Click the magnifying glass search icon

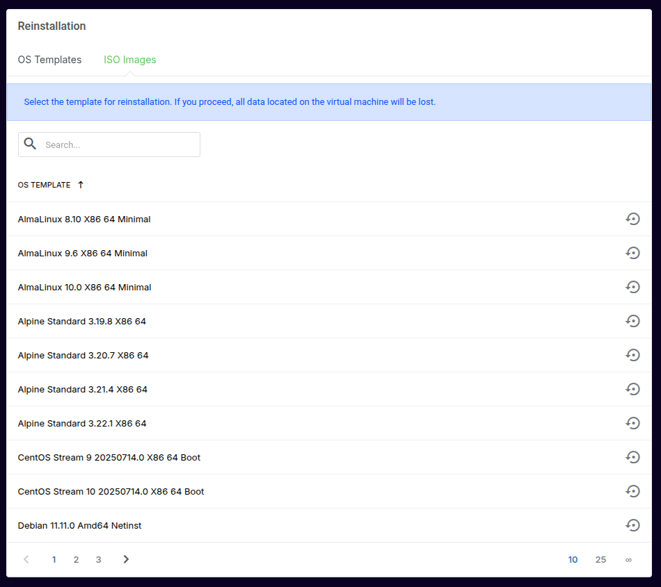click(x=30, y=143)
